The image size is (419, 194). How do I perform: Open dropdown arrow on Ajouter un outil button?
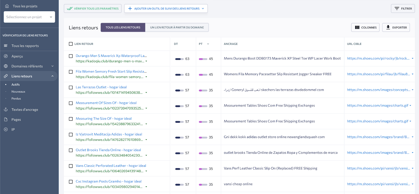coord(203,9)
